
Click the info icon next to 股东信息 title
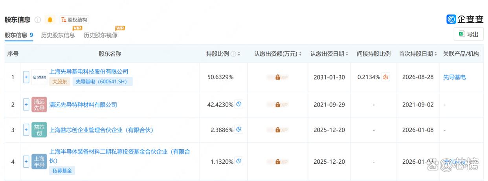click(38, 20)
